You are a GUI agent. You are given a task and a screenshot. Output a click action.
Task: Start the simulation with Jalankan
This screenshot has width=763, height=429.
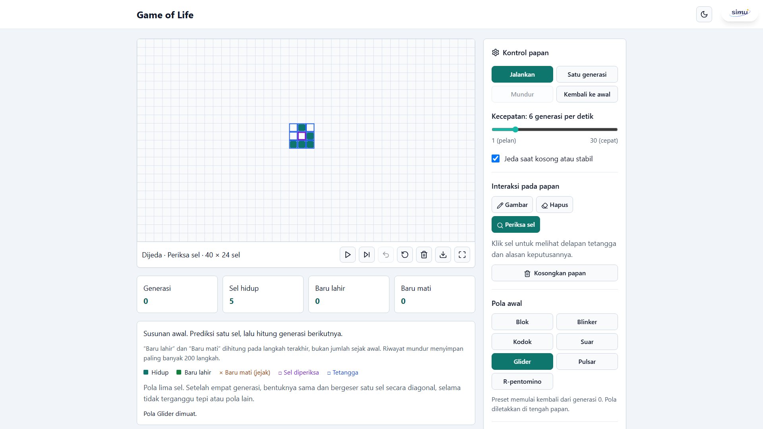point(522,74)
